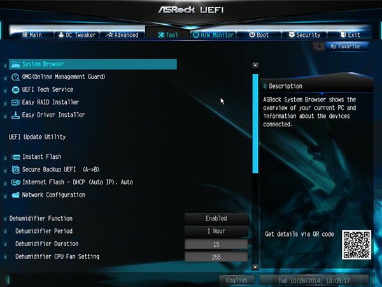
Task: Edit Dehumidifier CPU Fan Setting value 255
Action: [216, 257]
